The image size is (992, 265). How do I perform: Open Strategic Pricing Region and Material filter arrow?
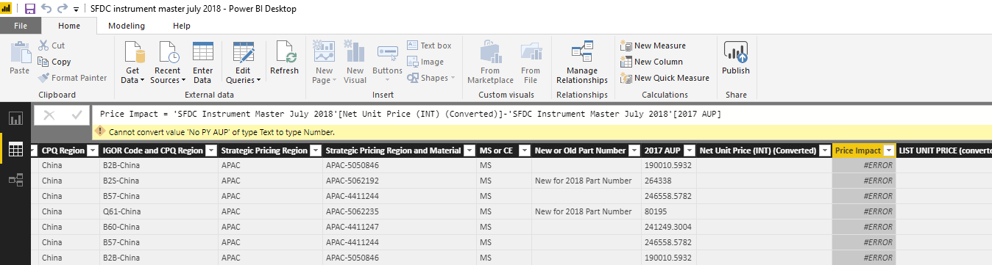point(470,150)
